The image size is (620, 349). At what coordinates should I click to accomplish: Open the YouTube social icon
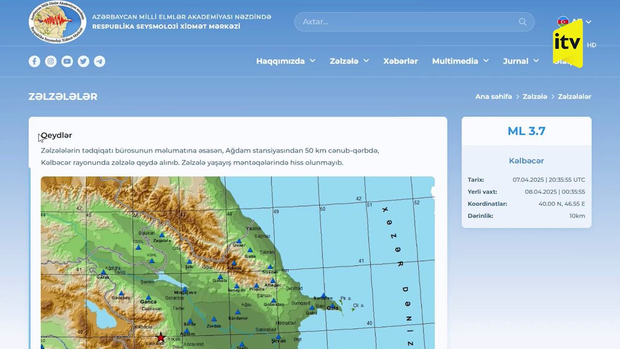[x=67, y=62]
